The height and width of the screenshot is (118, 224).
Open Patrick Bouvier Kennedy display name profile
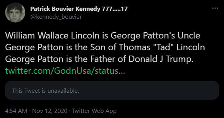coord(79,9)
